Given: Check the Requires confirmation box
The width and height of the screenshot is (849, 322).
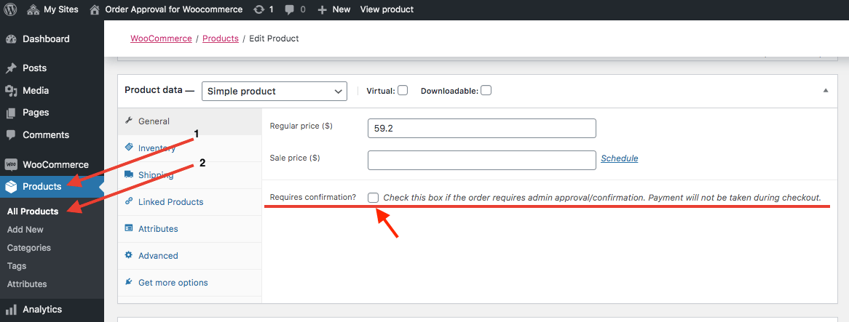Looking at the screenshot, I should pos(373,198).
